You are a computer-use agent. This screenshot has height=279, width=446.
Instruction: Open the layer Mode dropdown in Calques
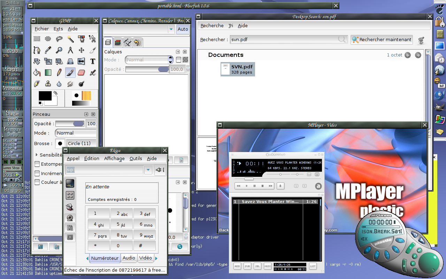pos(149,60)
